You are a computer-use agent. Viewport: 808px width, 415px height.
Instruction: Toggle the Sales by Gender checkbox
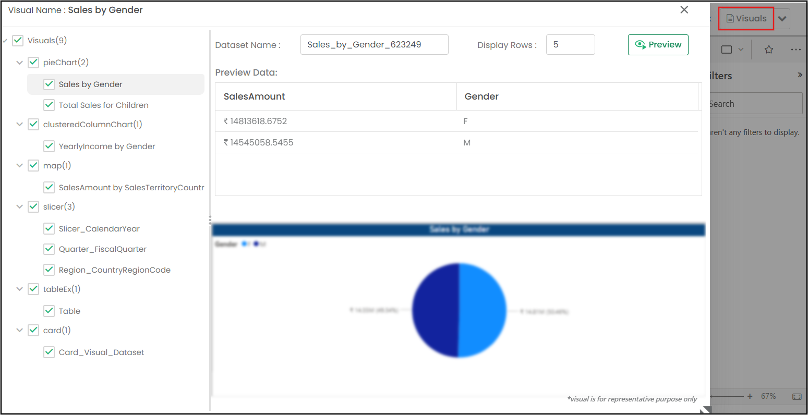[x=49, y=84]
